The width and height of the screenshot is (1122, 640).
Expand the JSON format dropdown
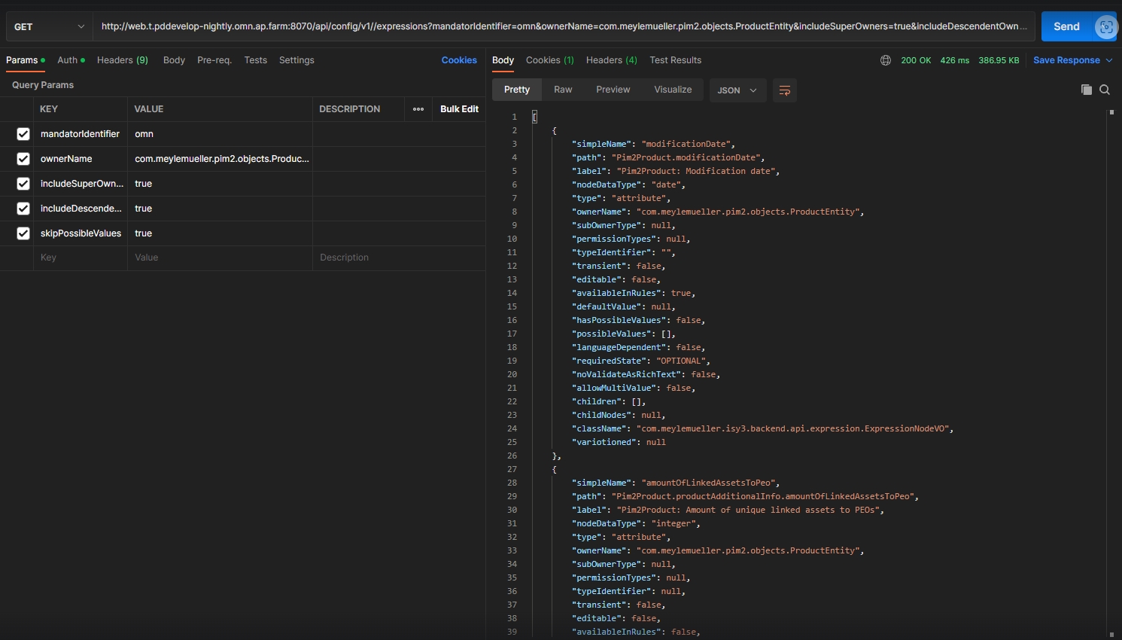[x=737, y=90]
